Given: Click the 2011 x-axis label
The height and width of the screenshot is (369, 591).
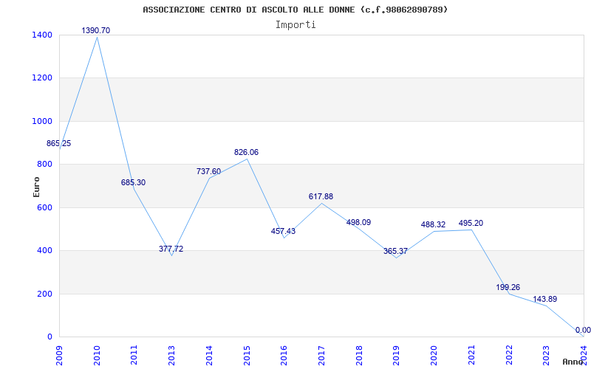Looking at the screenshot, I should coord(134,356).
